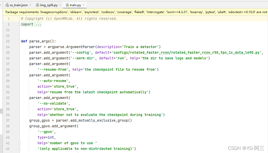This screenshot has height=153, width=268.
Task: Click 'parser.add_argument(' on line 27
Action: point(50,64)
